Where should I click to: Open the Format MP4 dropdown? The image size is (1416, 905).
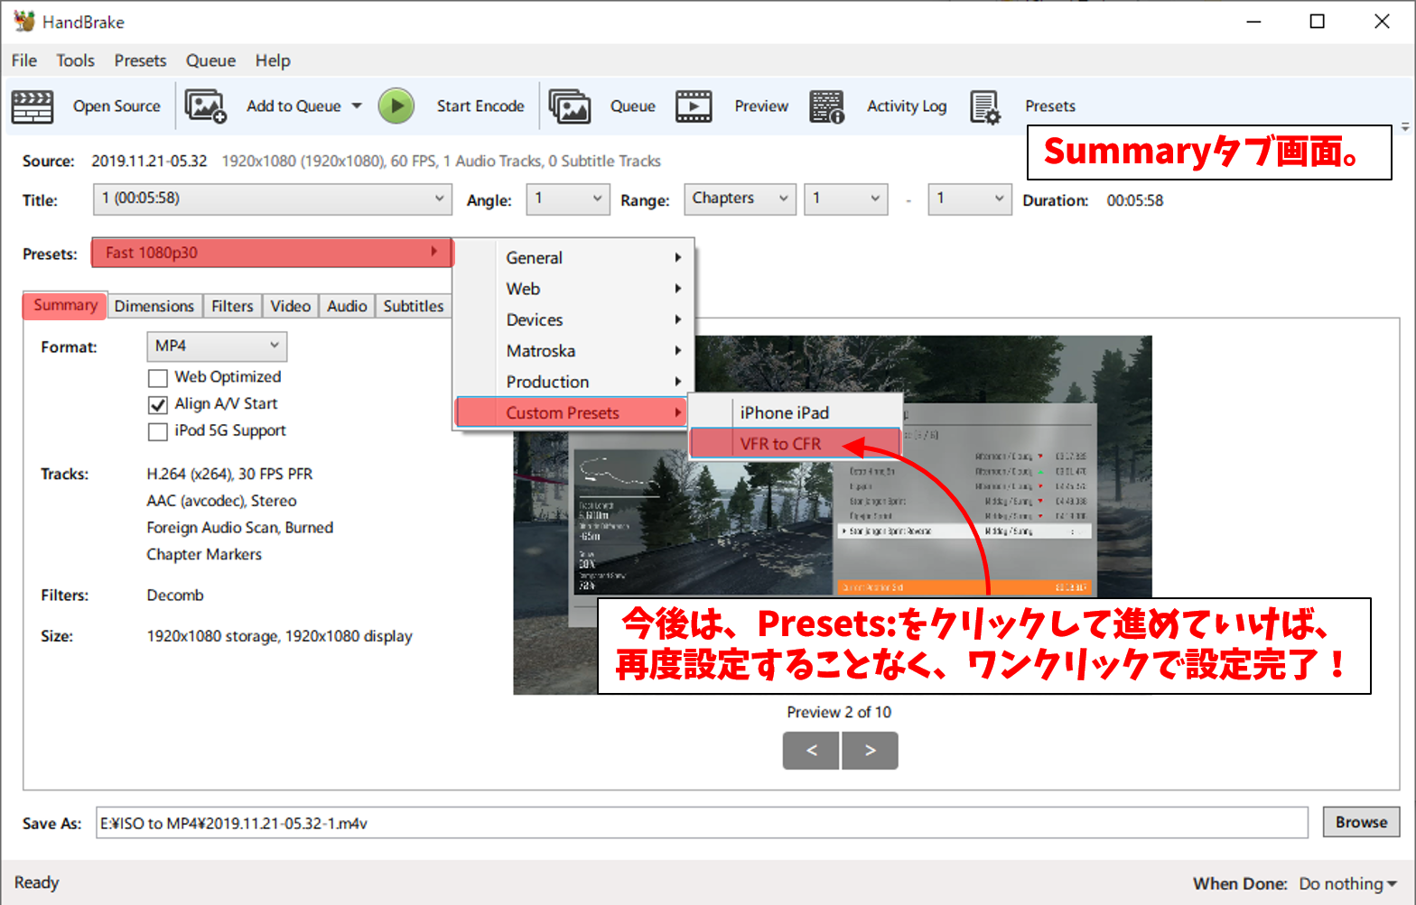click(217, 346)
